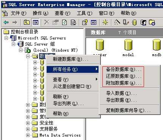Expand the 安全性 folder node
163x140 pixels.
pyautogui.click(x=28, y=123)
